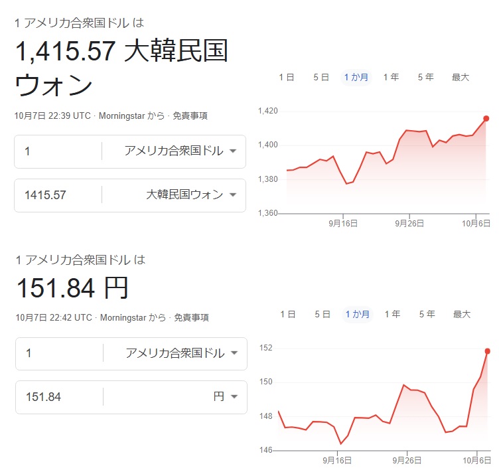Select 1か月 range on the won chart
Image resolution: width=499 pixels, height=476 pixels.
click(356, 77)
